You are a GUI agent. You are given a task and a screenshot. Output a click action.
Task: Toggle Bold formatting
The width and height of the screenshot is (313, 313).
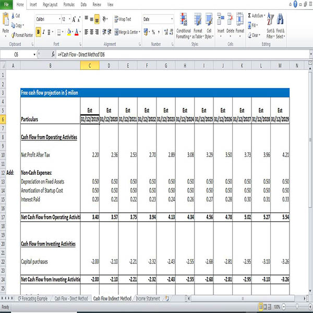[x=38, y=32]
